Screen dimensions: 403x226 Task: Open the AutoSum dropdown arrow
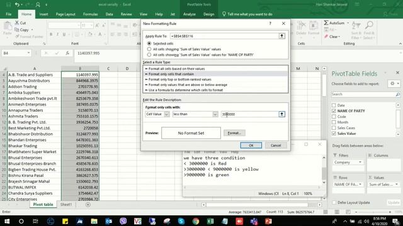tap(348, 23)
